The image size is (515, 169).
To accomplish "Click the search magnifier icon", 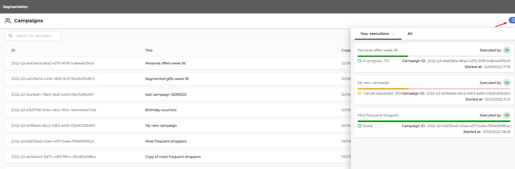I will [x=10, y=36].
